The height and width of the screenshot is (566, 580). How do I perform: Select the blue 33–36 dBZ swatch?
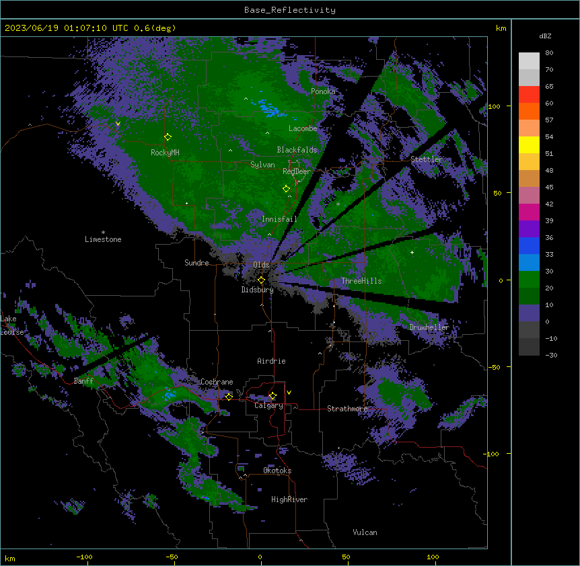[529, 245]
